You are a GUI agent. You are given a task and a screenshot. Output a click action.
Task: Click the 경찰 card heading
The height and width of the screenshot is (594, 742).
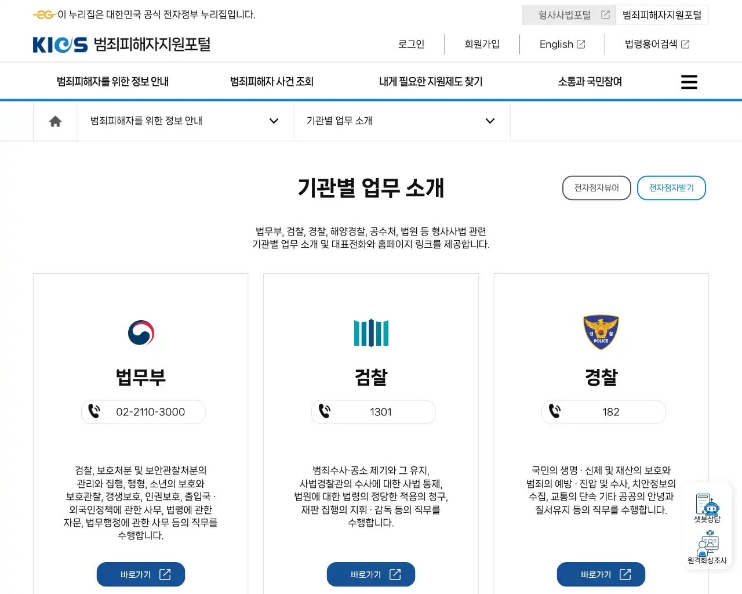pyautogui.click(x=601, y=377)
